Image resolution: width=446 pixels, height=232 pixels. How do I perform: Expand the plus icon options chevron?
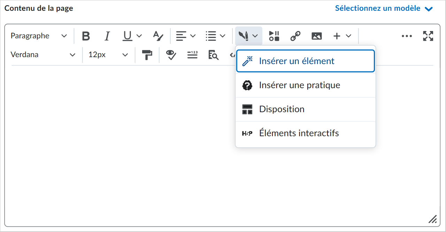(x=348, y=36)
